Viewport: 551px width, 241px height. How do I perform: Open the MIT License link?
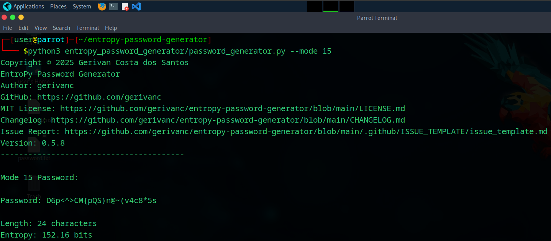click(232, 108)
